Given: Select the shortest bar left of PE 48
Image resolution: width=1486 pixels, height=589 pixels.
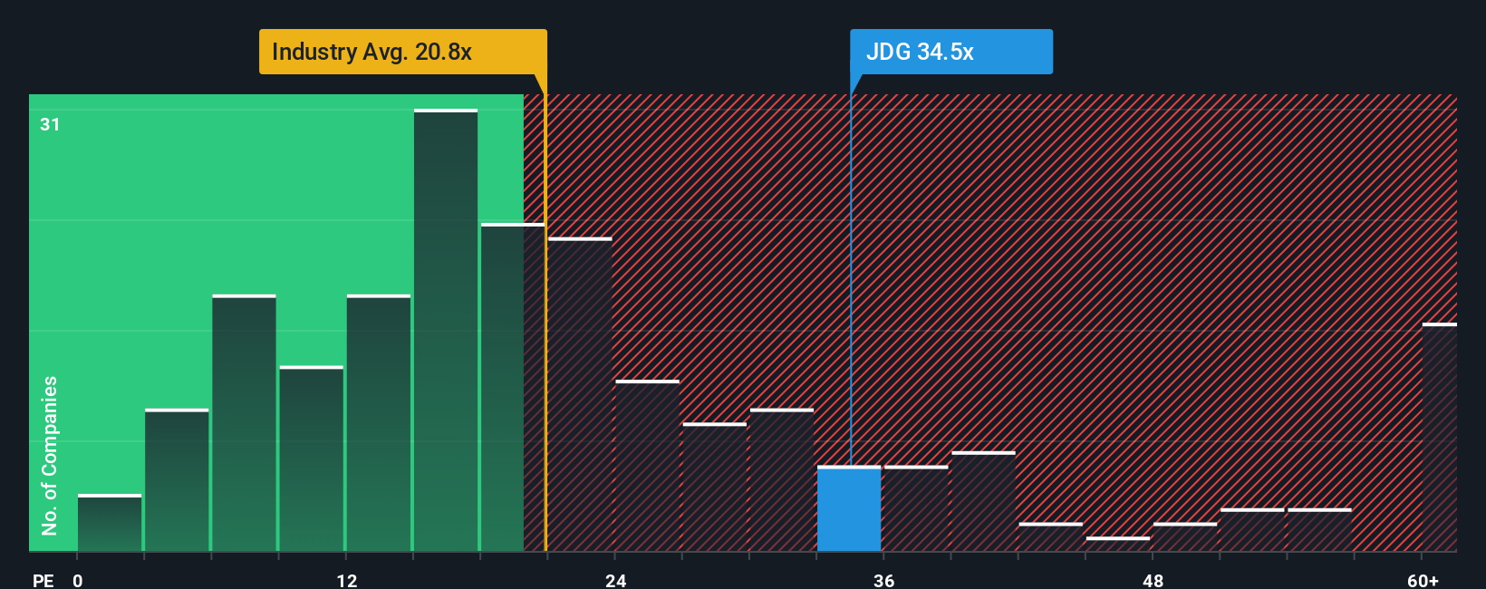Looking at the screenshot, I should (1118, 544).
